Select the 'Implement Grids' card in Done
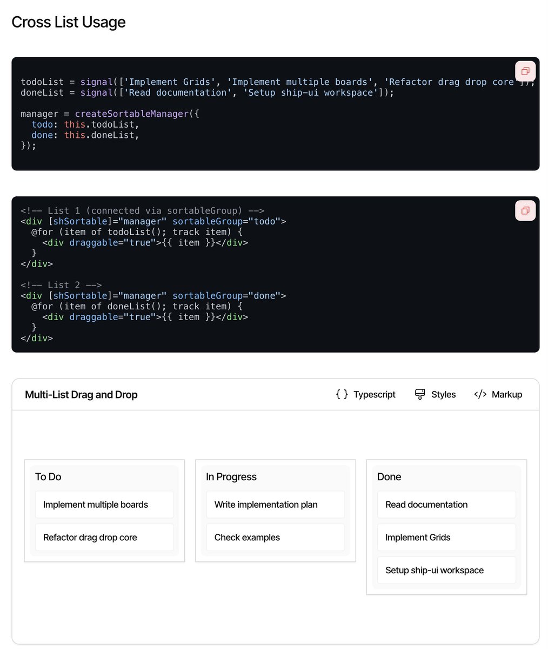Viewport: 548px width, 649px height. 446,538
